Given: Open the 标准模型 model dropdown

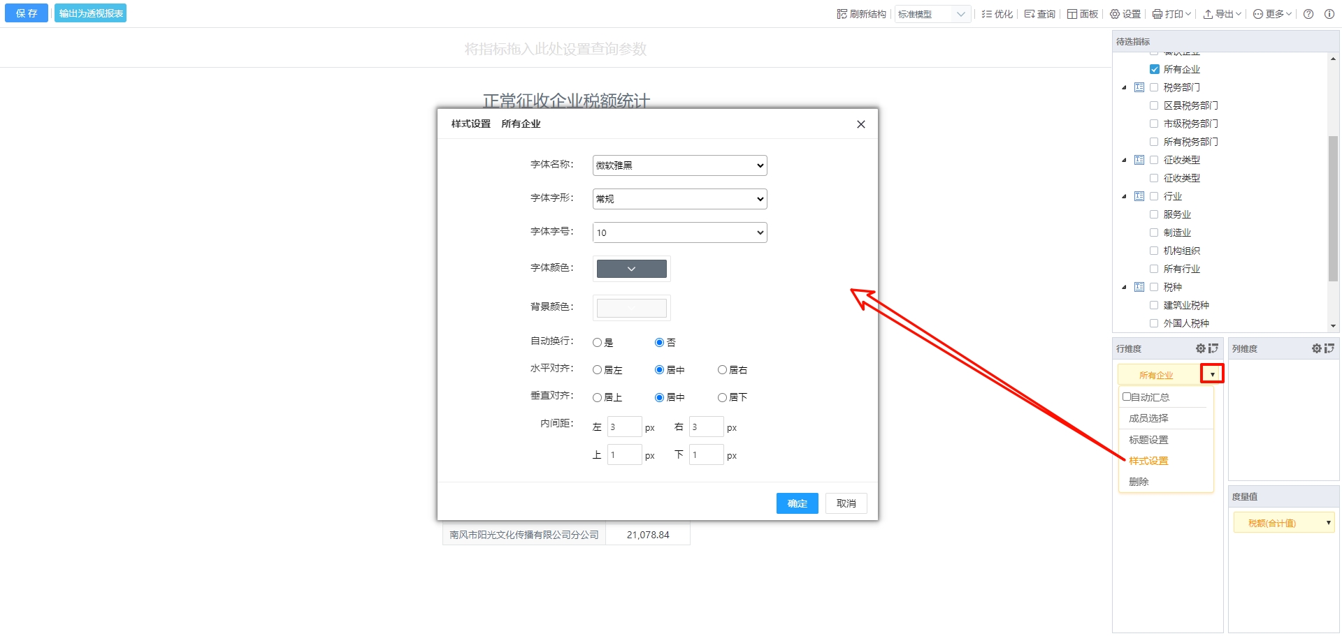Looking at the screenshot, I should [x=932, y=14].
